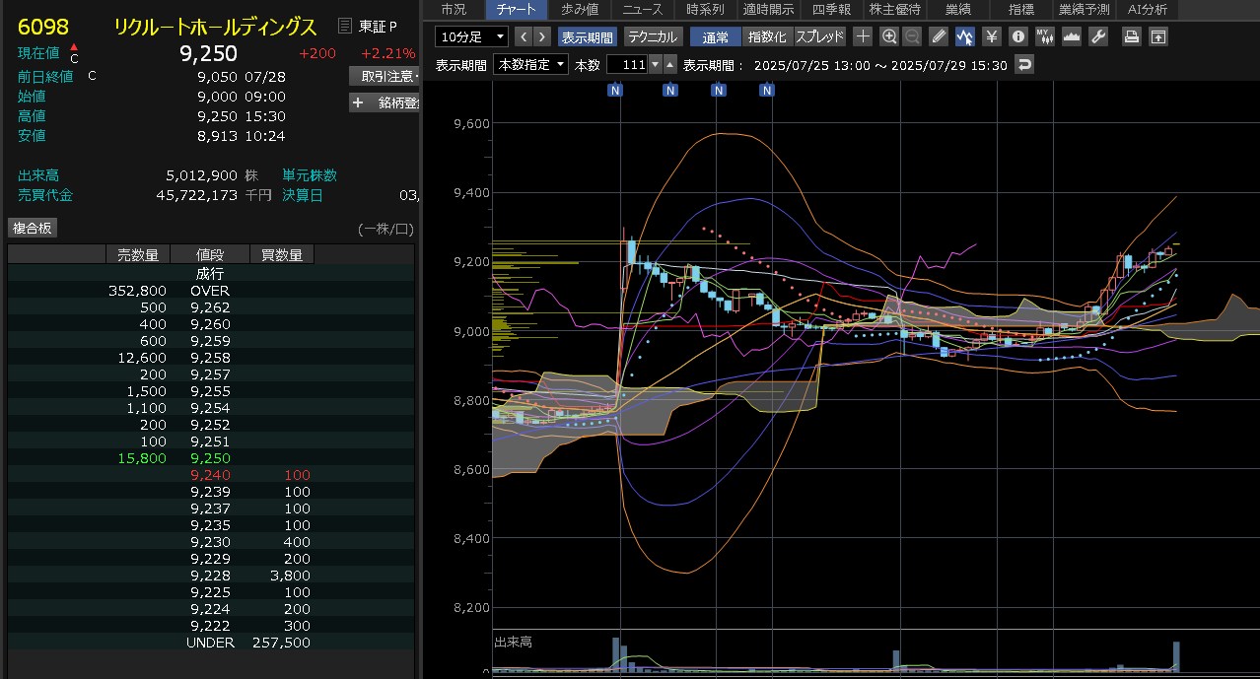Toggle the 表示期間 button in the toolbar
This screenshot has height=679, width=1260.
click(588, 37)
